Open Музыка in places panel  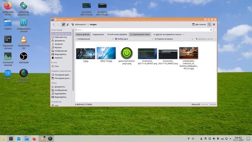point(61,47)
